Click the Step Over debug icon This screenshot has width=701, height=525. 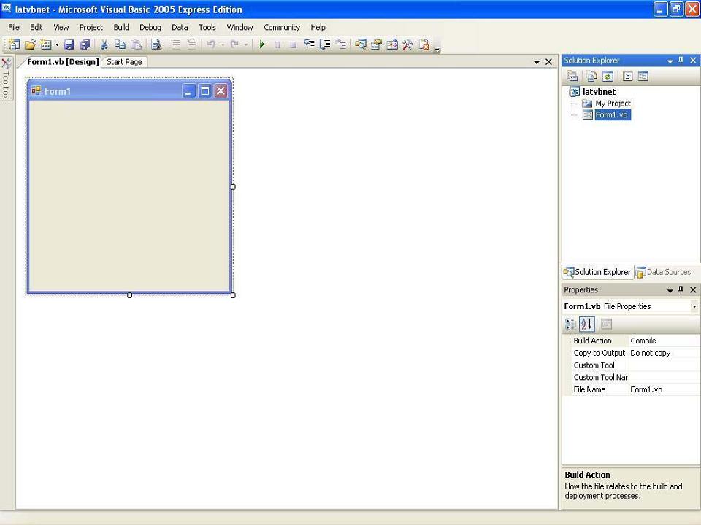pos(325,44)
